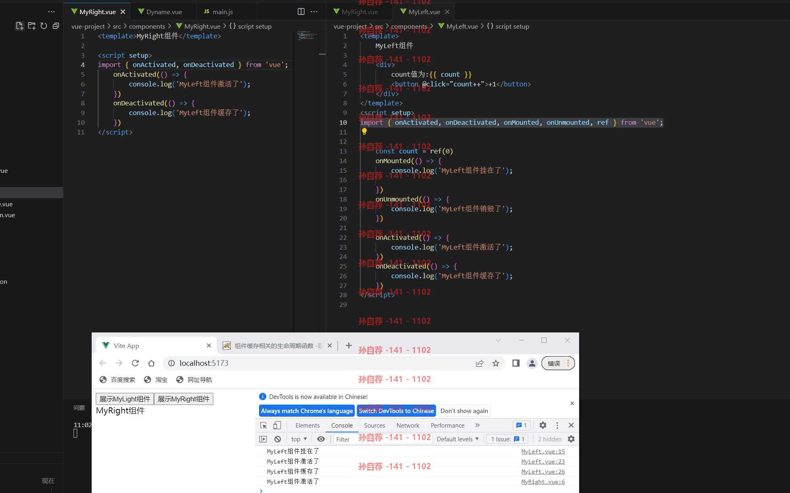Bookmark this page with star icon

click(496, 363)
